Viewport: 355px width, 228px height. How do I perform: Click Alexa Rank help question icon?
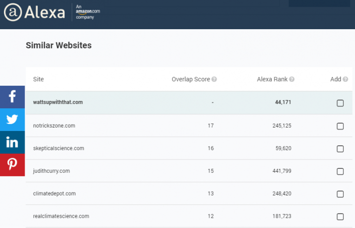click(x=292, y=79)
